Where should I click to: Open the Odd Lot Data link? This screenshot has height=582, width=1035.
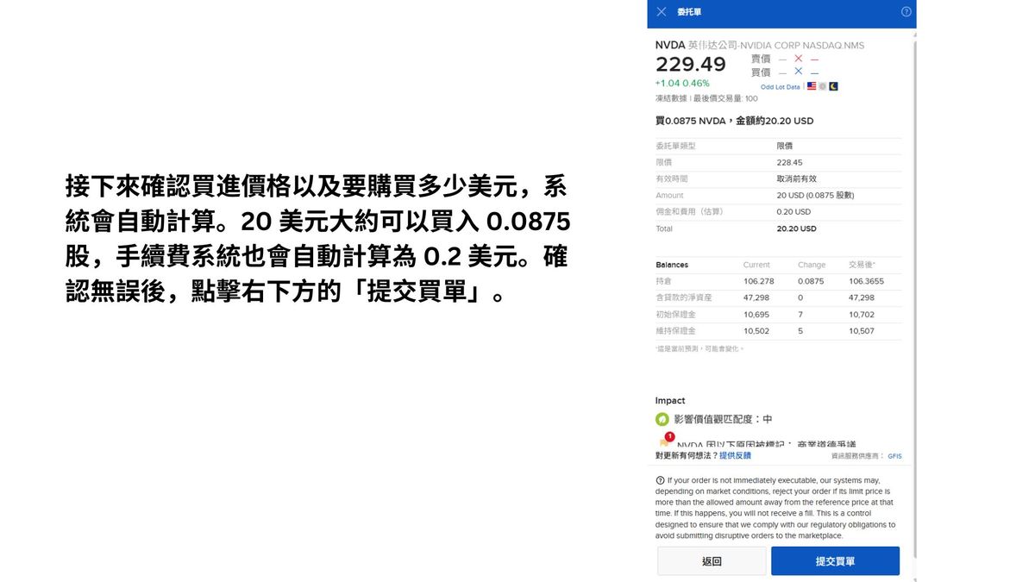pyautogui.click(x=781, y=87)
